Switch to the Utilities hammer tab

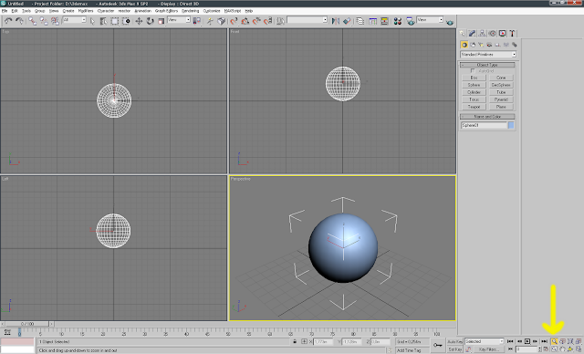point(512,34)
